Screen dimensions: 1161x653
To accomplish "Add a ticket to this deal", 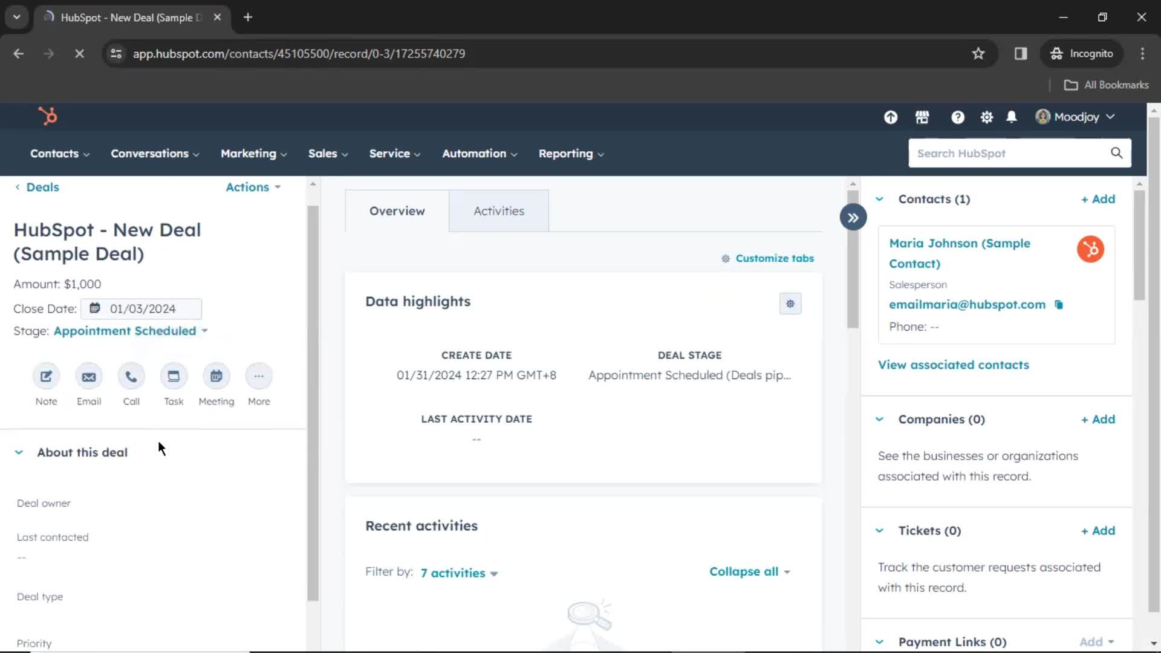I will pyautogui.click(x=1098, y=530).
